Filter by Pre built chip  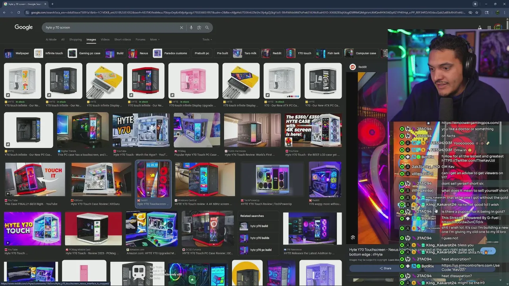pyautogui.click(x=222, y=53)
